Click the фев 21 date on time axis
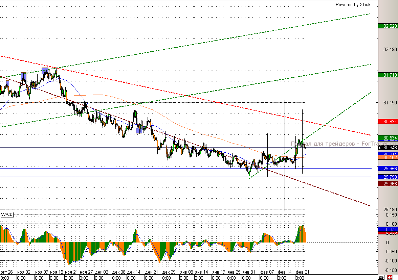Image resolution: width=398 pixels, height=280 pixels. point(302,272)
